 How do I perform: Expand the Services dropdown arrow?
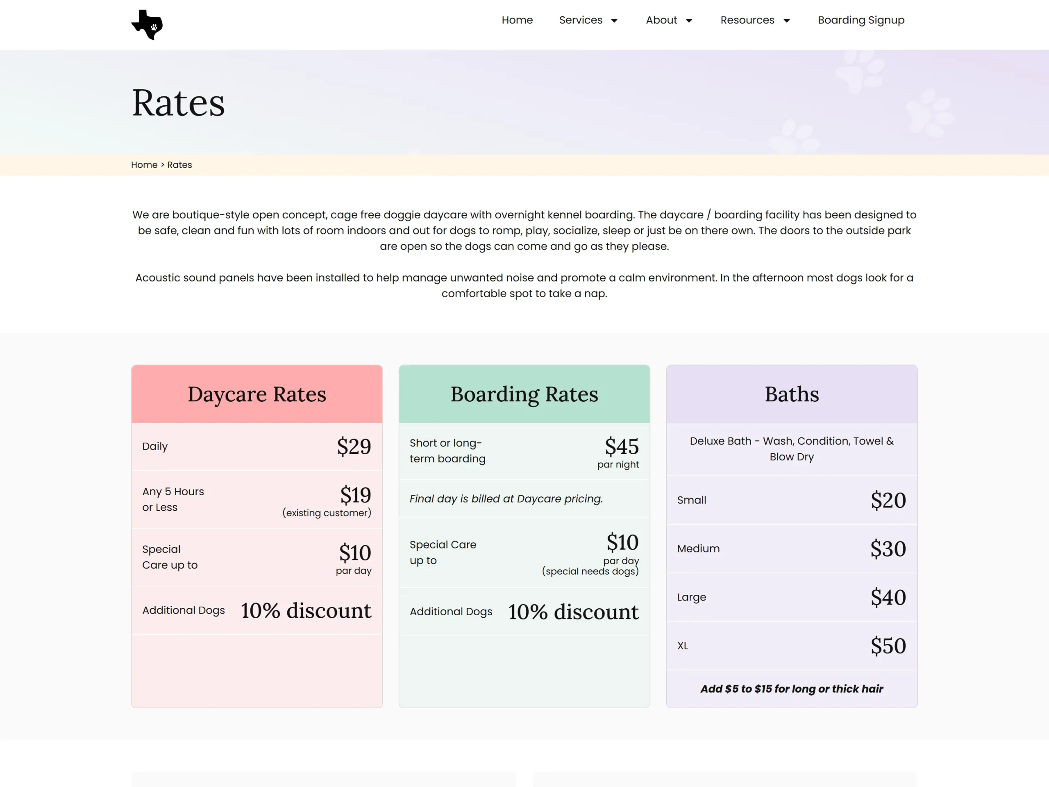pyautogui.click(x=614, y=21)
